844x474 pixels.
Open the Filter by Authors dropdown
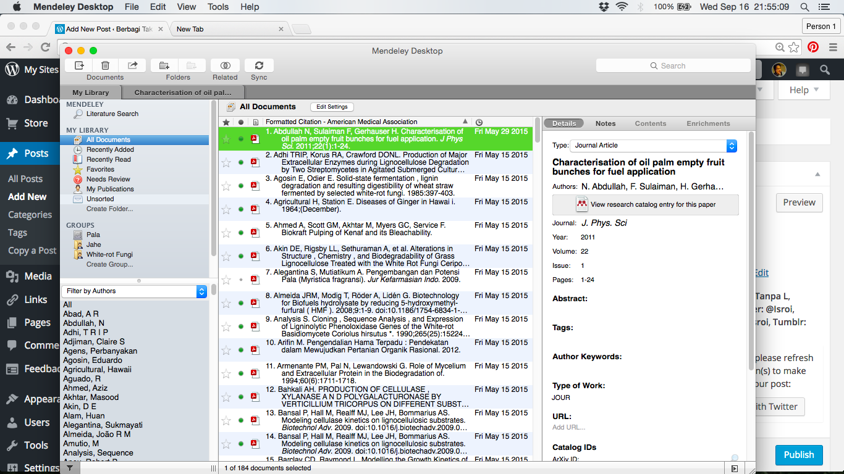tap(134, 291)
